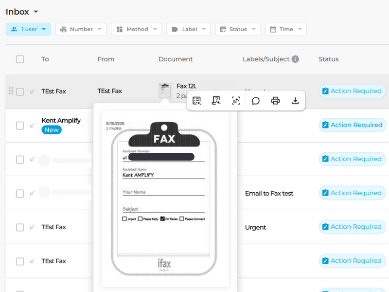Click Action Required on Kent Amplify row
389x292 pixels.
[352, 125]
